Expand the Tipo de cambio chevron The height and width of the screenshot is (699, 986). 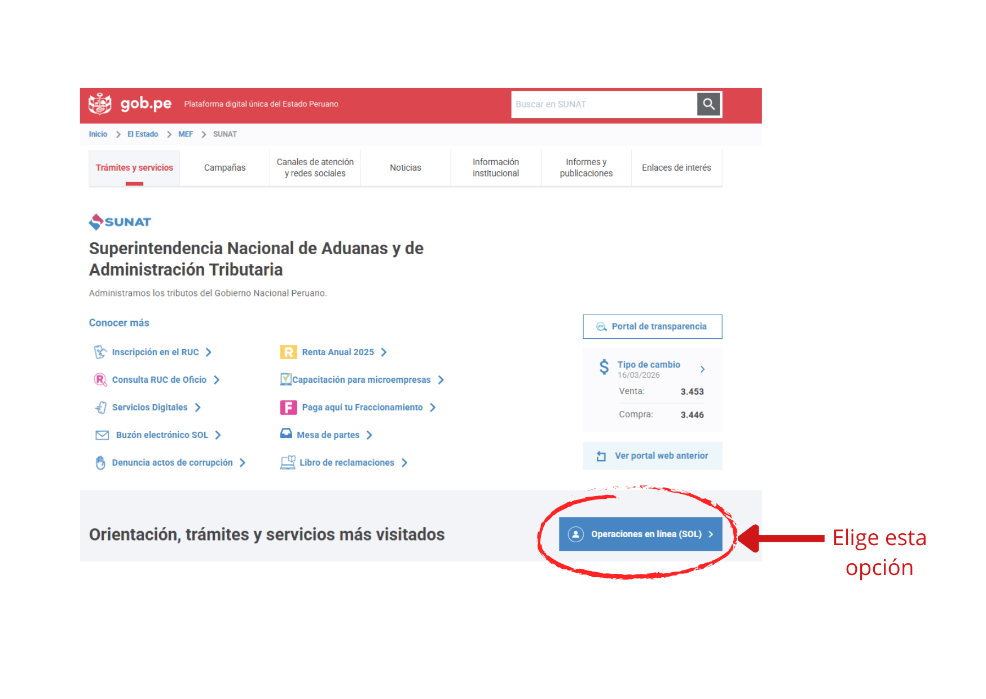click(x=702, y=369)
